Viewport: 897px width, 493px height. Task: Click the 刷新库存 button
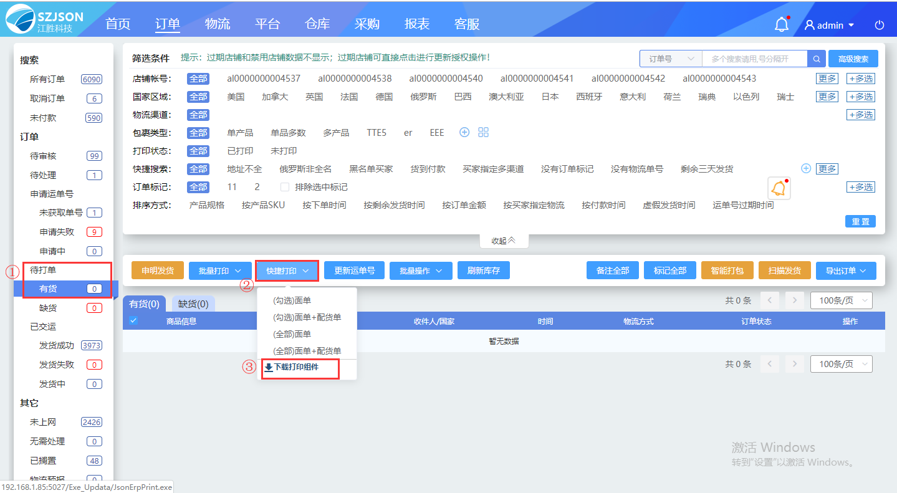point(483,270)
